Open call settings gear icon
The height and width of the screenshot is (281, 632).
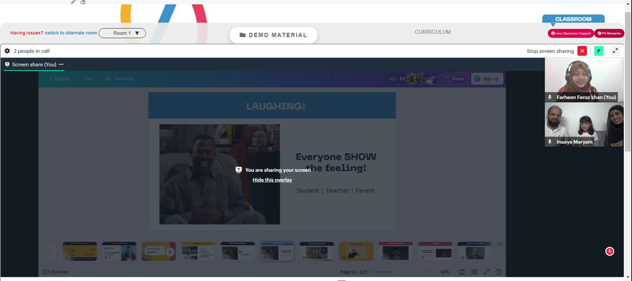[7, 51]
